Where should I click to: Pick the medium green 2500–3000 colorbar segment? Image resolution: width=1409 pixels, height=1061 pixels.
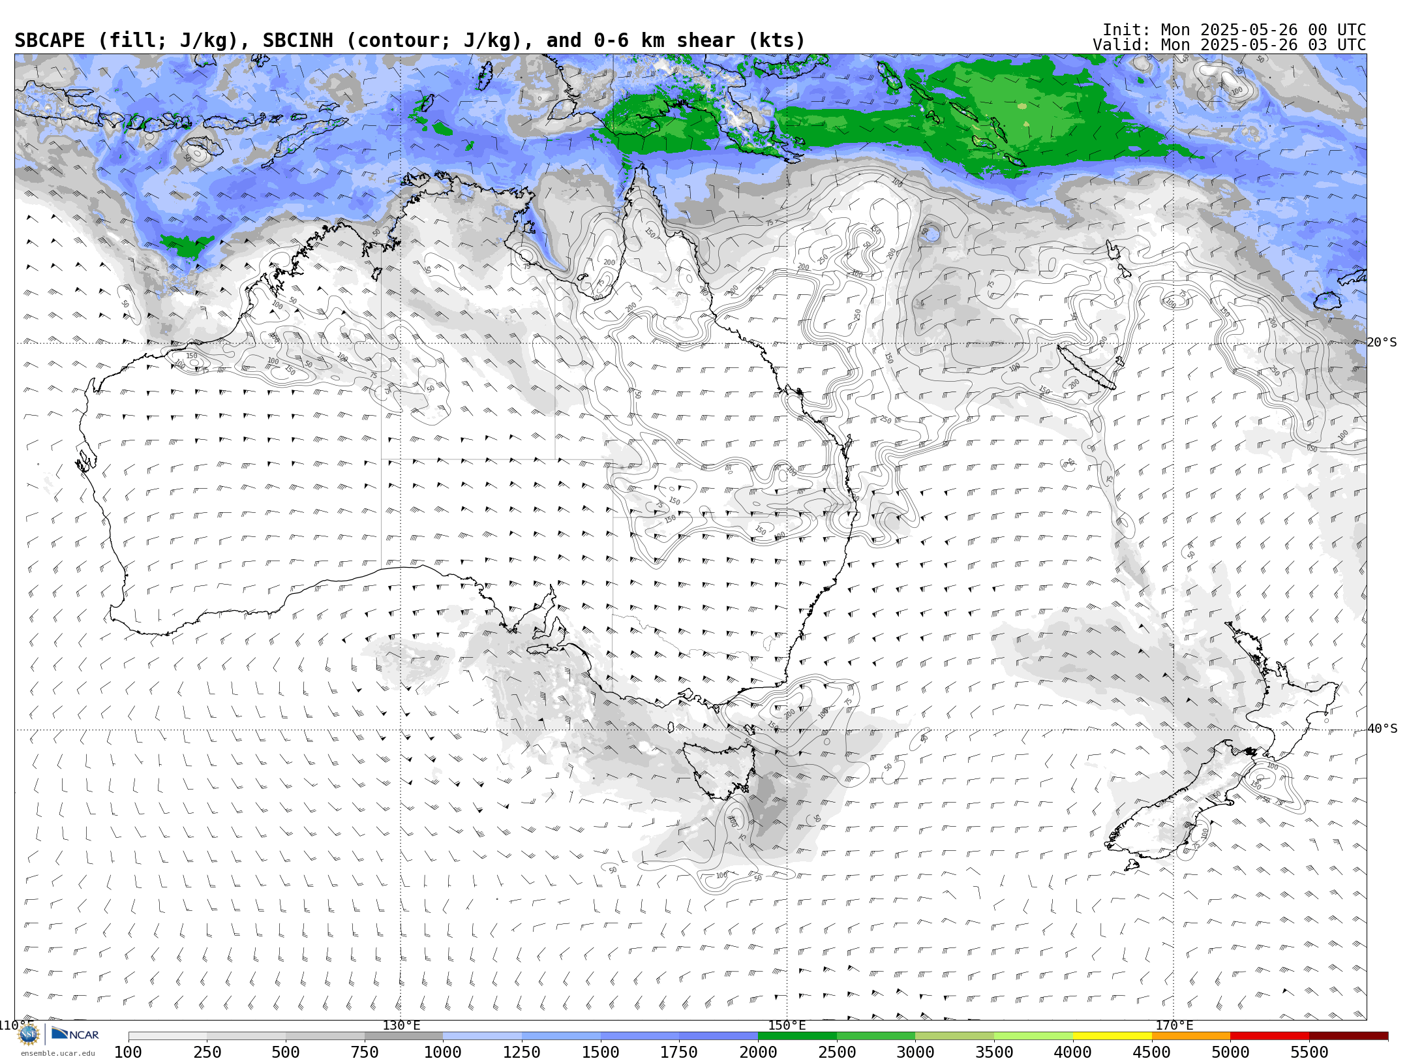(876, 1036)
